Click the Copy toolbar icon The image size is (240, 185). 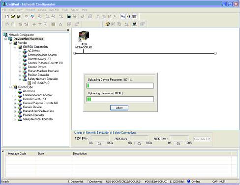[x=104, y=16]
